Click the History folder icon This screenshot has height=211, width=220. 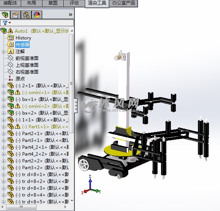point(11,38)
